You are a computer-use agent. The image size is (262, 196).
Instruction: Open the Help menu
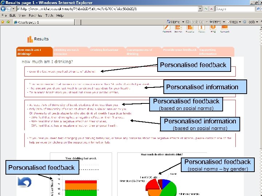click(60, 16)
